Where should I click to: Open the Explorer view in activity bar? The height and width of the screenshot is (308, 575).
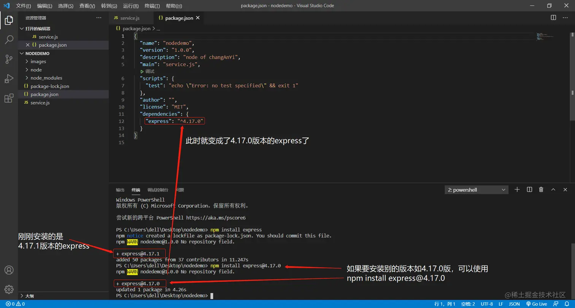[9, 20]
